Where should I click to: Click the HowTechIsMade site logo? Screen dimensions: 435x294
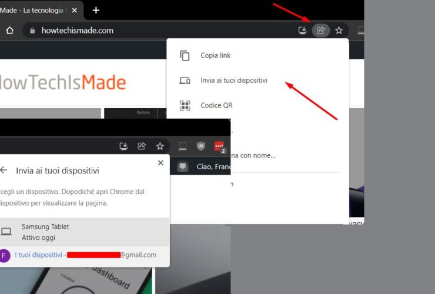point(63,82)
